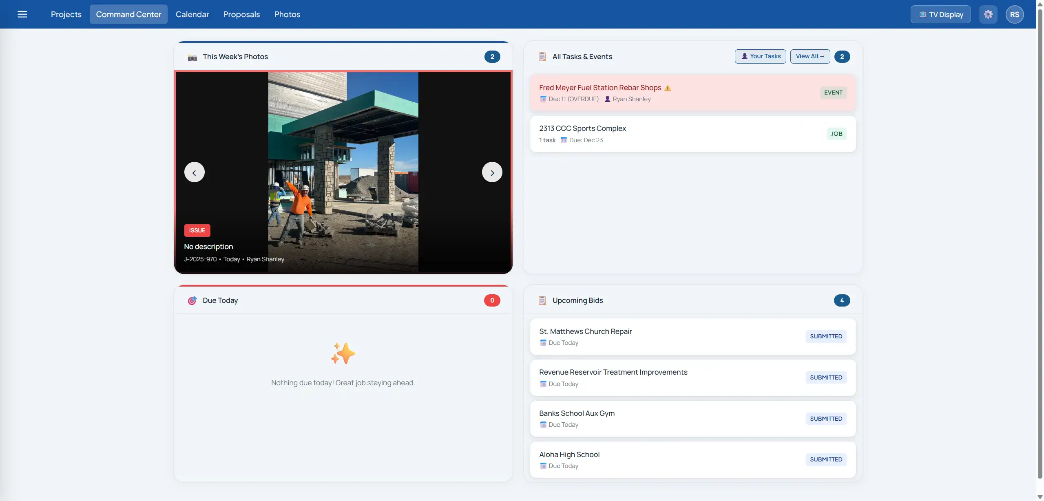The image size is (1044, 501).
Task: Open the Proposals tab
Action: pos(241,14)
